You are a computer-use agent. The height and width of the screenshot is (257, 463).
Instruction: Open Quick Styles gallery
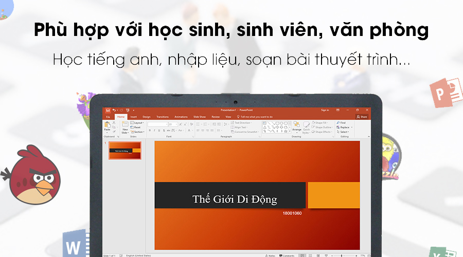306,127
